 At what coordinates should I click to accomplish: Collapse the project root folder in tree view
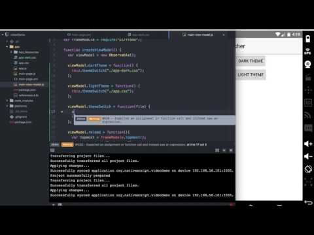click(3, 35)
